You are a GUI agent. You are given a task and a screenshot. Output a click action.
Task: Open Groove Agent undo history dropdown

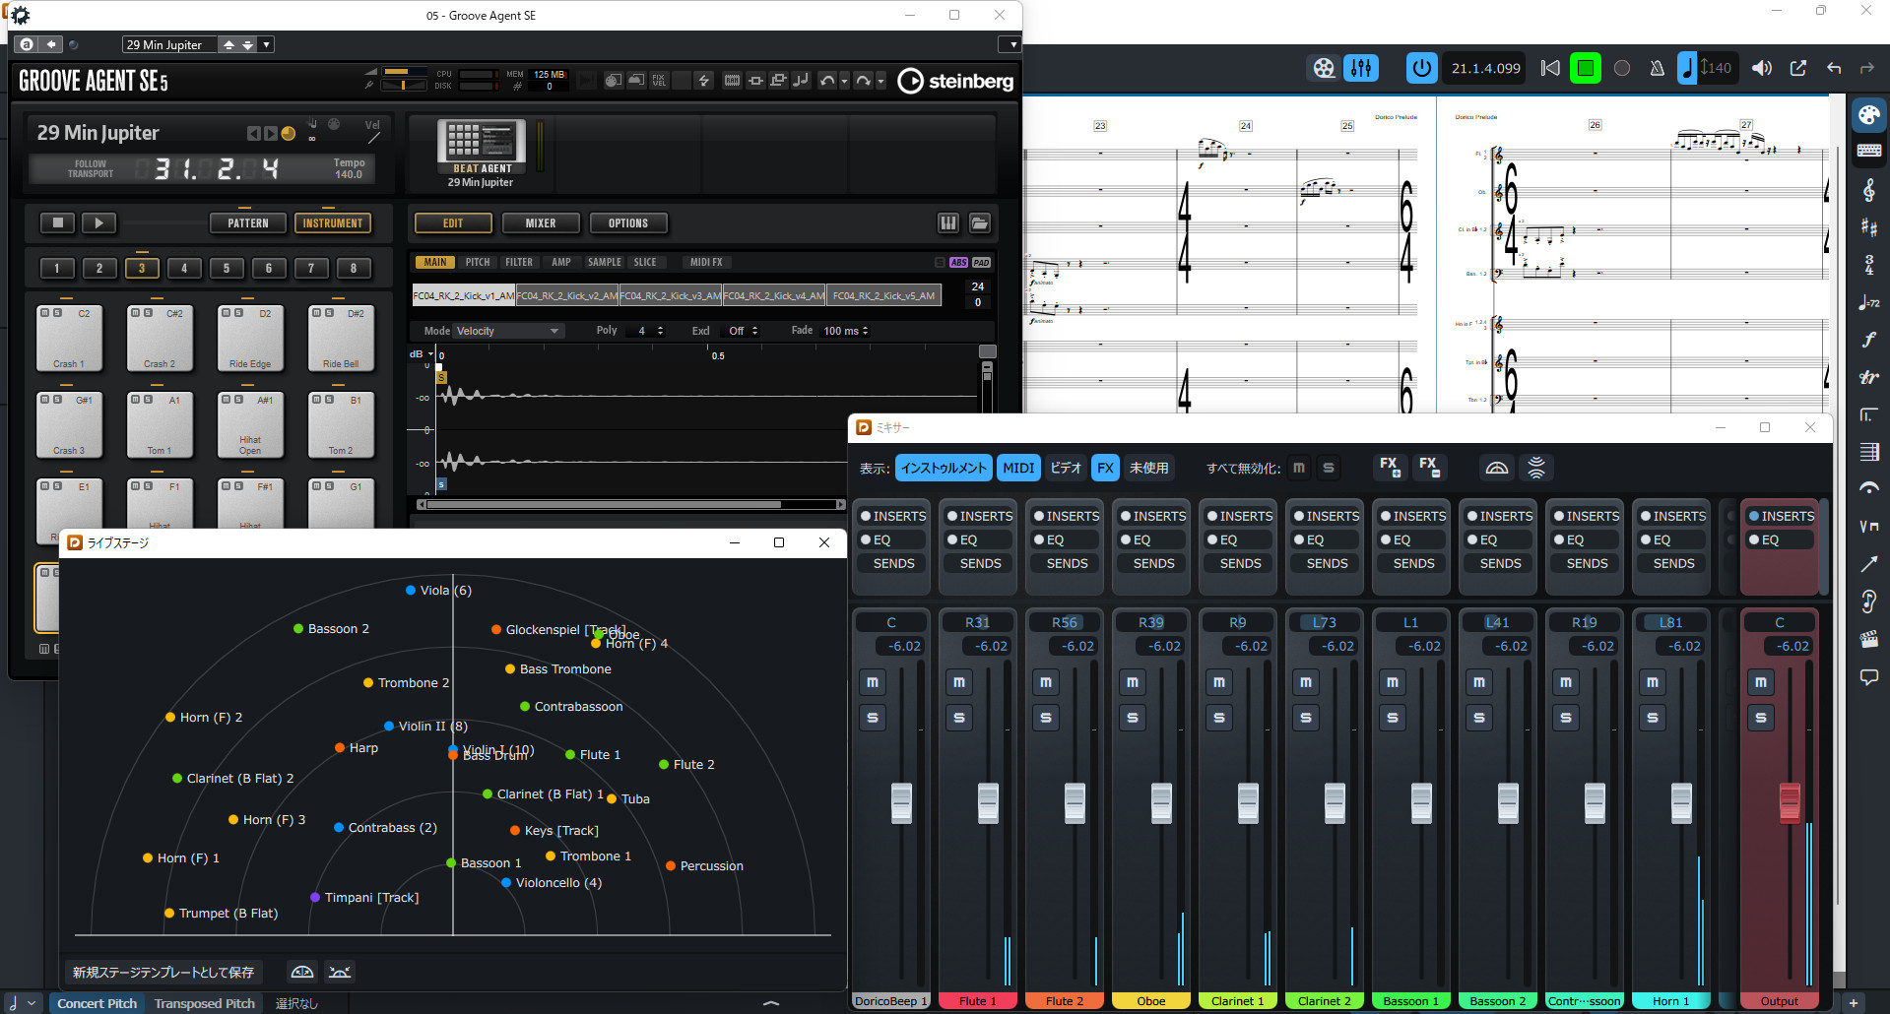coord(844,81)
